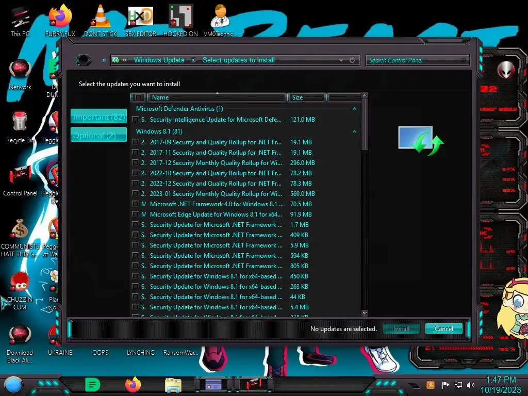Open the FURRY FUX Firefox shortcut

pos(60,21)
